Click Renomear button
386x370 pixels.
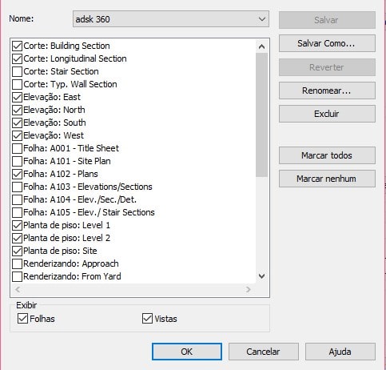point(327,90)
